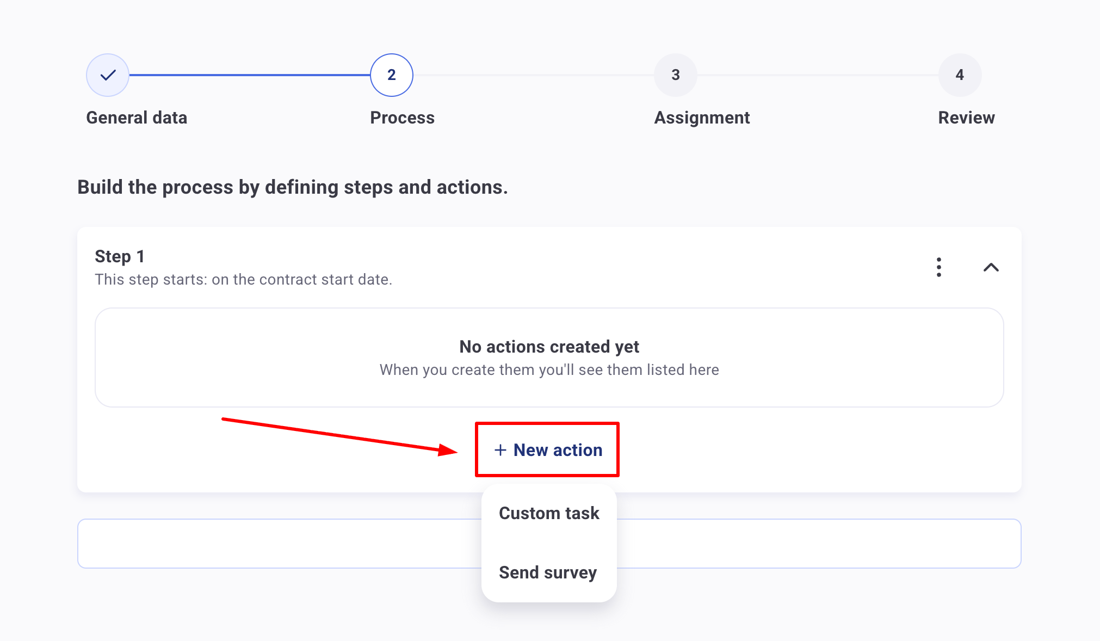Go to step circle number 4

coord(960,75)
